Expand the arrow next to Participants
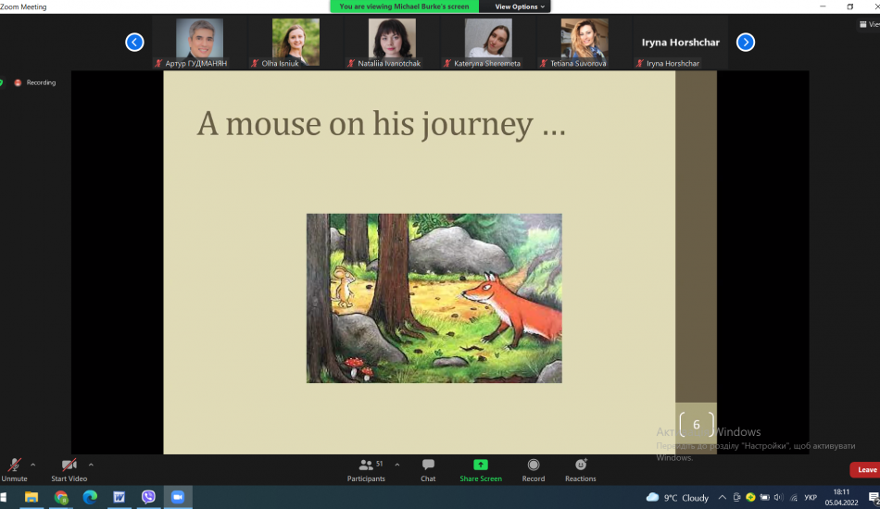 tap(397, 465)
